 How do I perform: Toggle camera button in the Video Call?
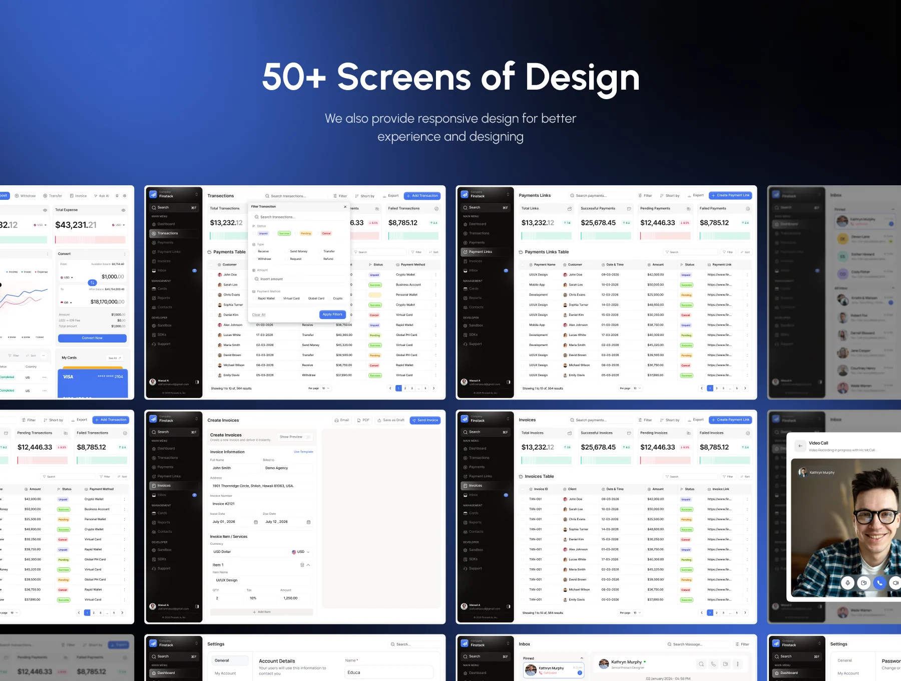pos(863,583)
